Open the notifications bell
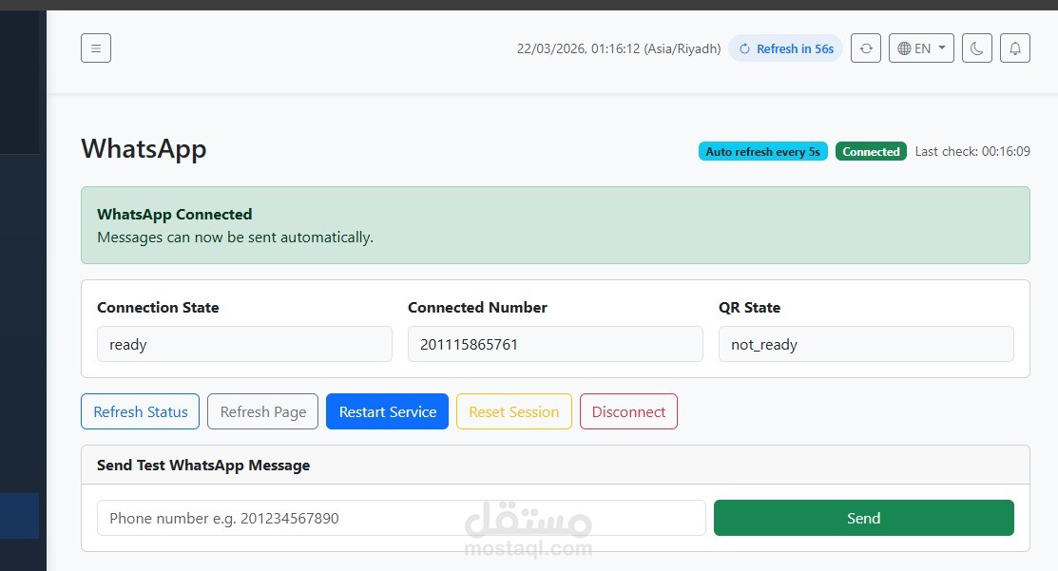This screenshot has height=571, width=1058. coord(1015,48)
